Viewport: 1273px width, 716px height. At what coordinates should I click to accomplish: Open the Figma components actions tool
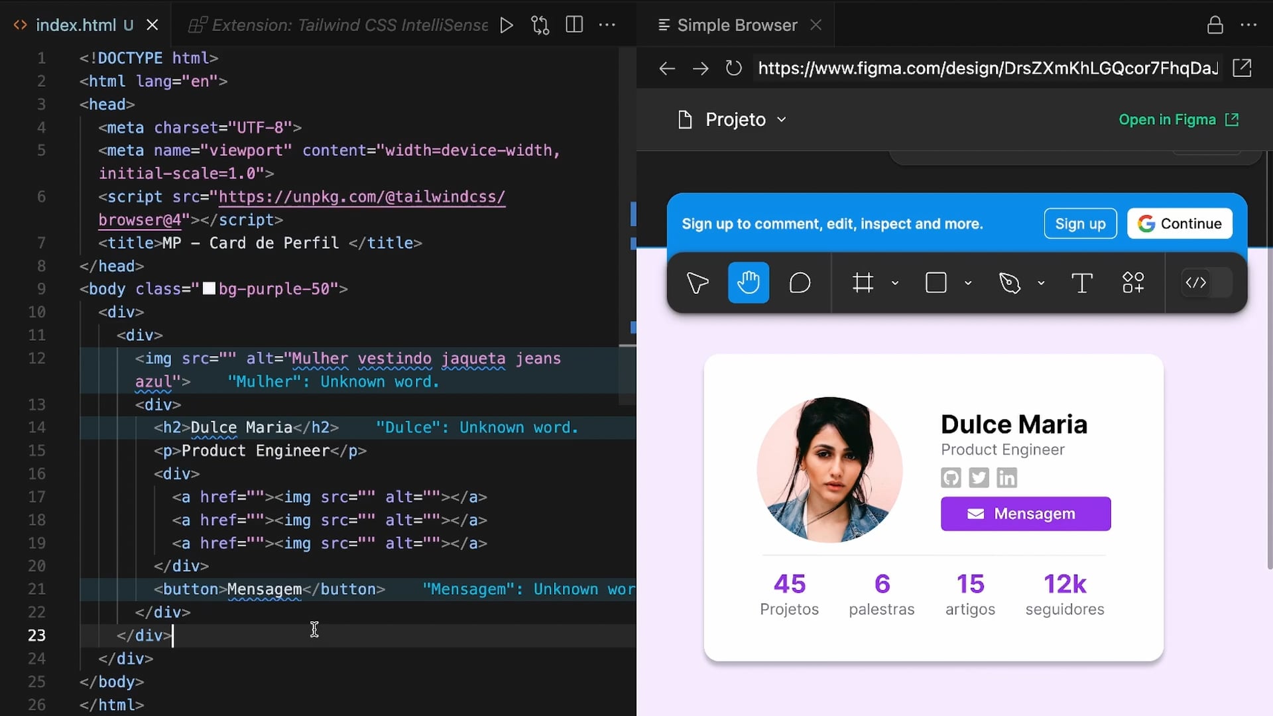click(1133, 283)
